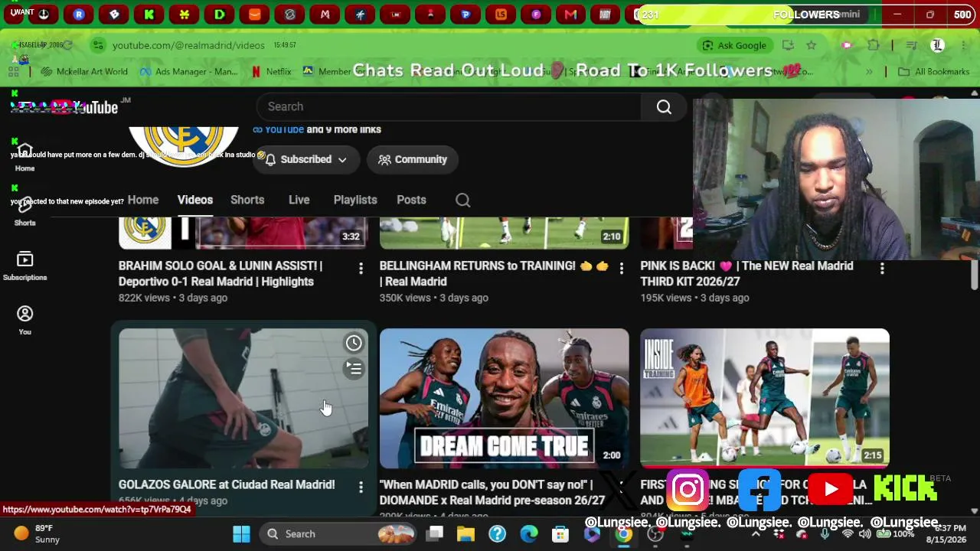Open the Get Help taskbar icon
Image resolution: width=980 pixels, height=551 pixels.
(498, 533)
